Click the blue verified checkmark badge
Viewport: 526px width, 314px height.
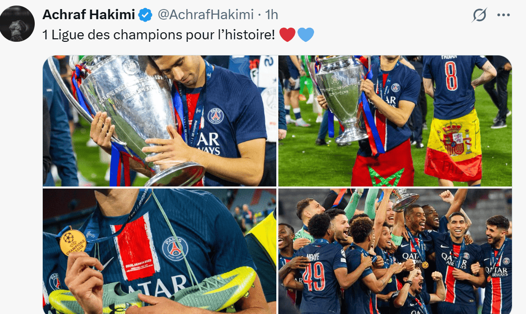click(145, 15)
